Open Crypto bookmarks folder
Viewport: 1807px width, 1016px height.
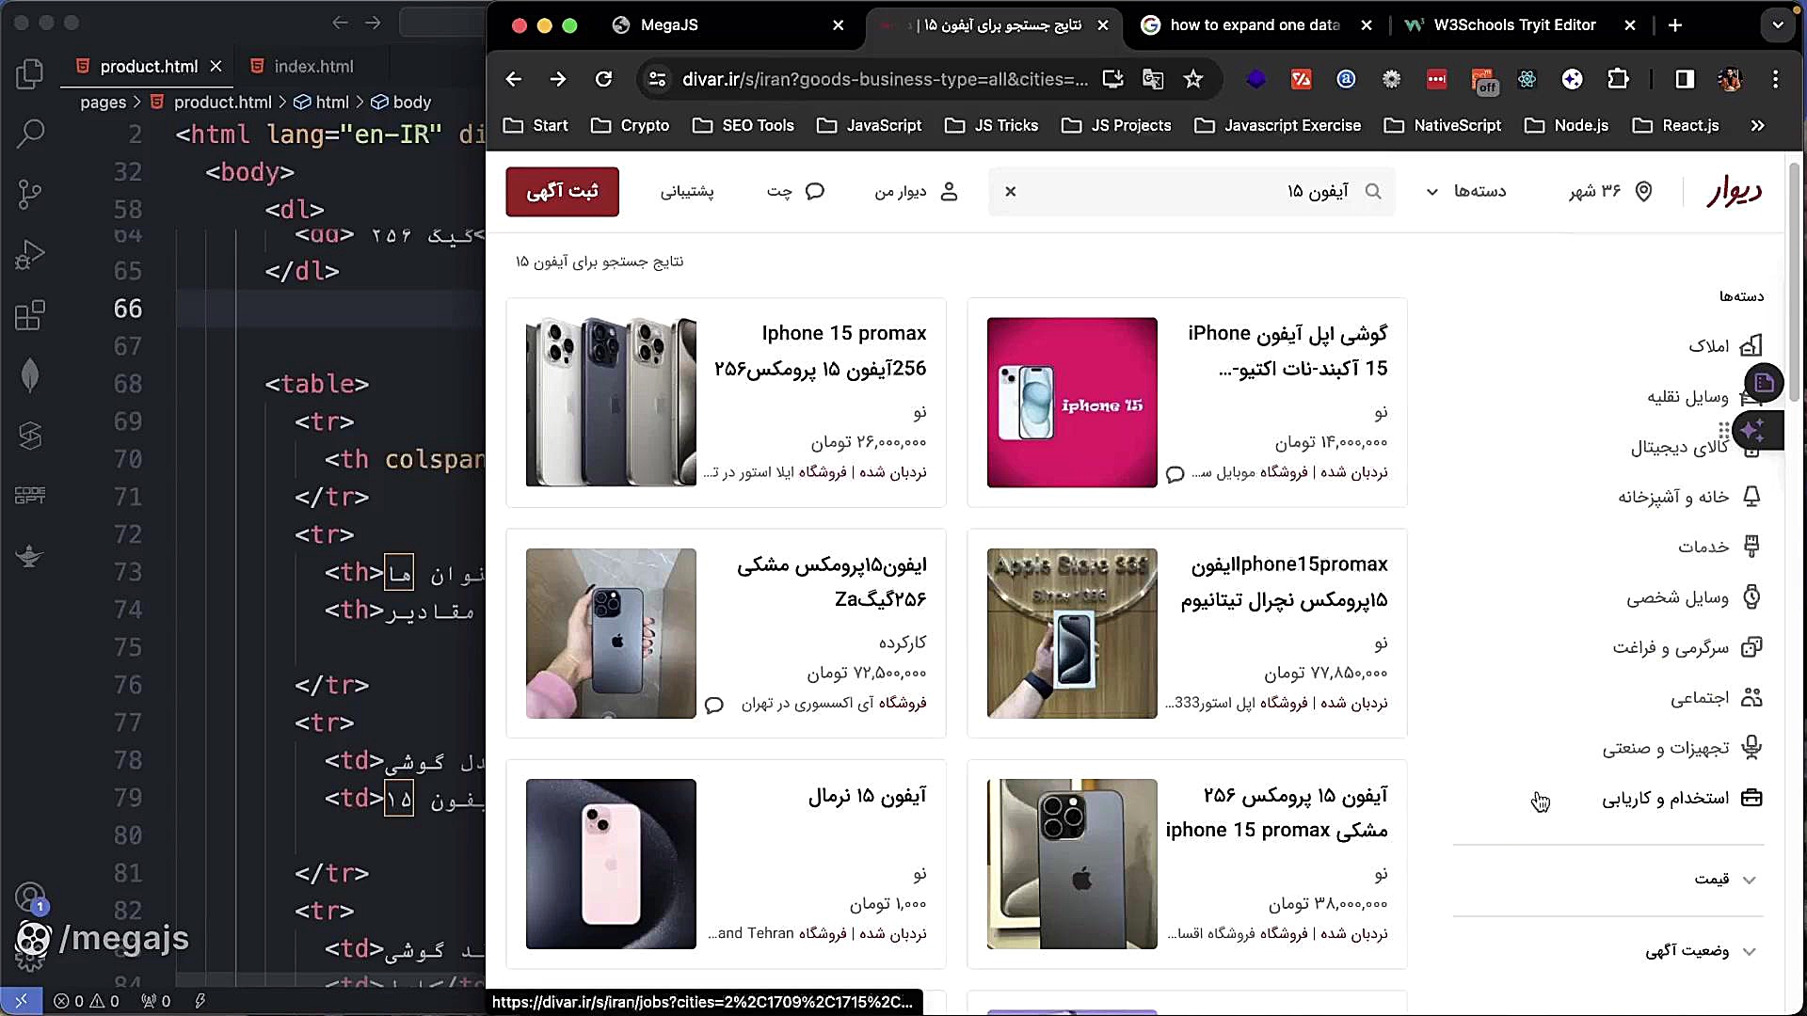pyautogui.click(x=630, y=125)
